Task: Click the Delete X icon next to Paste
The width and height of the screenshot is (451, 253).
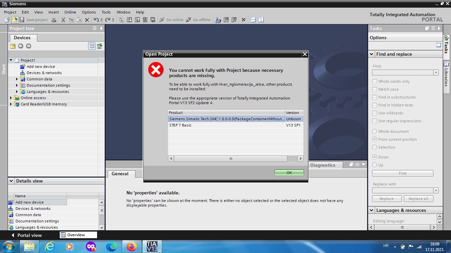Action: point(87,20)
